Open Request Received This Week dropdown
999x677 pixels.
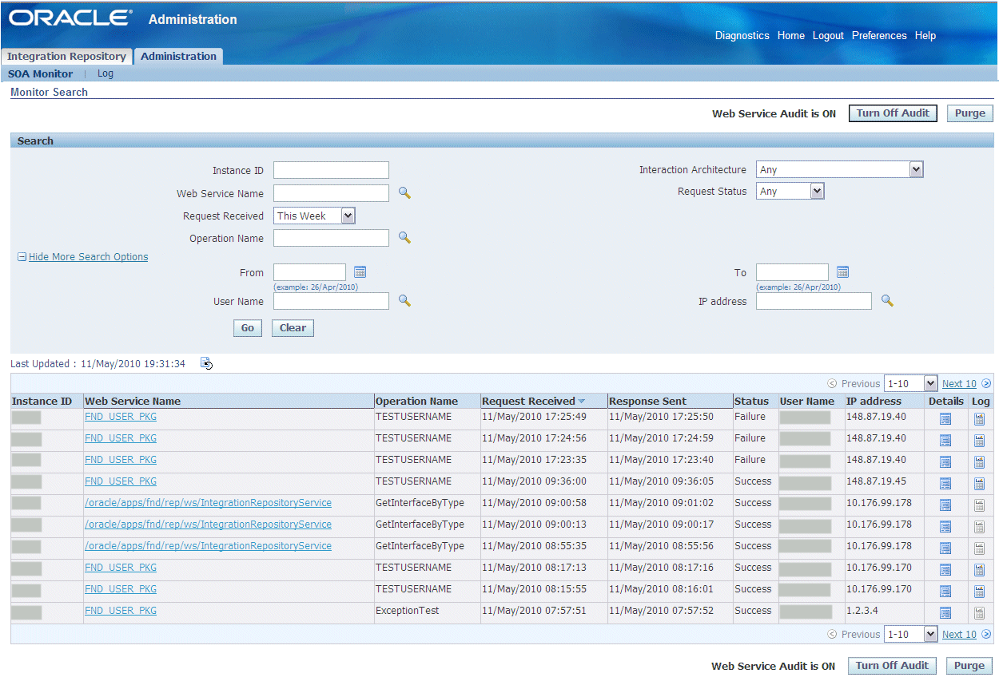coord(314,216)
